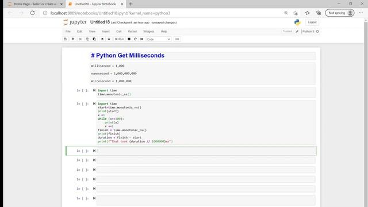
Task: Open the File menu
Action: click(68, 32)
